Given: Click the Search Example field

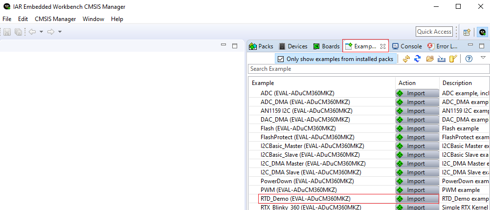Looking at the screenshot, I should tap(369, 69).
